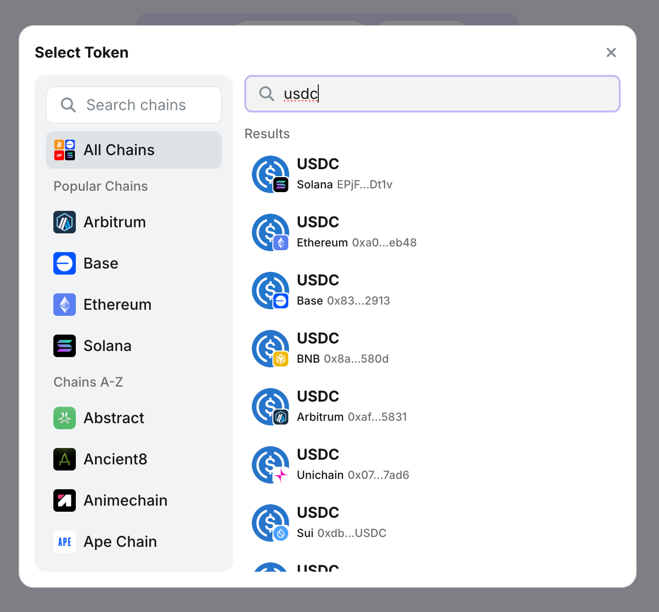Choose the Abstract chain

[x=134, y=418]
